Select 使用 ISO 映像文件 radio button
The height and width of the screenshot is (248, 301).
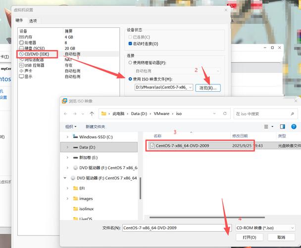130,79
